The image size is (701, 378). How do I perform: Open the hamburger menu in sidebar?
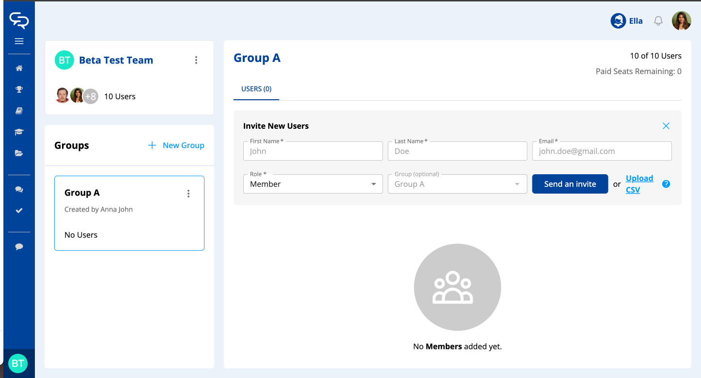pyautogui.click(x=19, y=41)
